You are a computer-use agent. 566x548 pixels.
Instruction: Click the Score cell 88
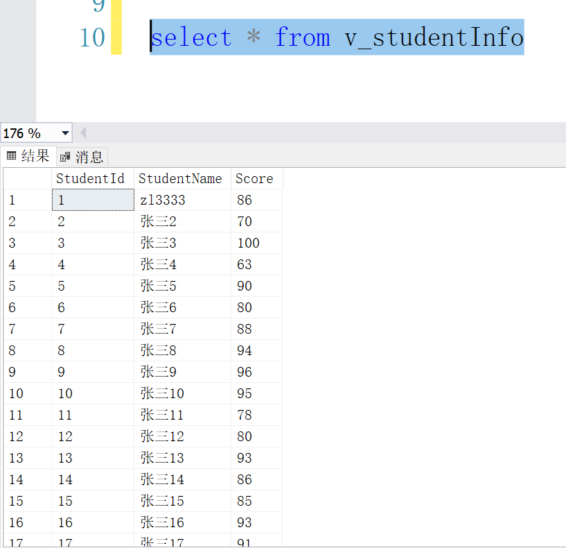(x=256, y=329)
